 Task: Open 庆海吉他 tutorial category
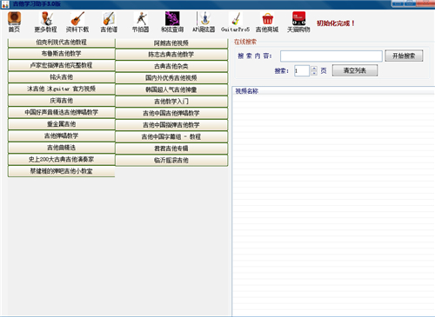tap(61, 101)
